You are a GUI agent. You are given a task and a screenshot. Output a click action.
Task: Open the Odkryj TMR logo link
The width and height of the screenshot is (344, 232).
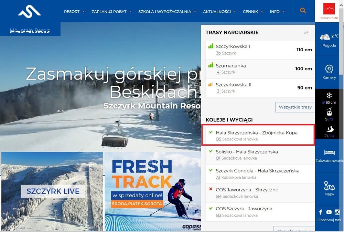click(329, 11)
